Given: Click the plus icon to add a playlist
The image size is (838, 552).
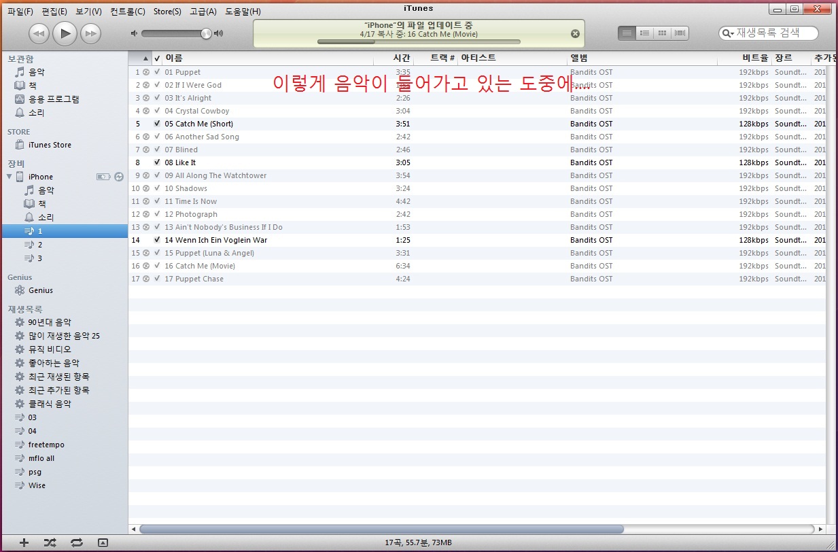Looking at the screenshot, I should coord(24,542).
